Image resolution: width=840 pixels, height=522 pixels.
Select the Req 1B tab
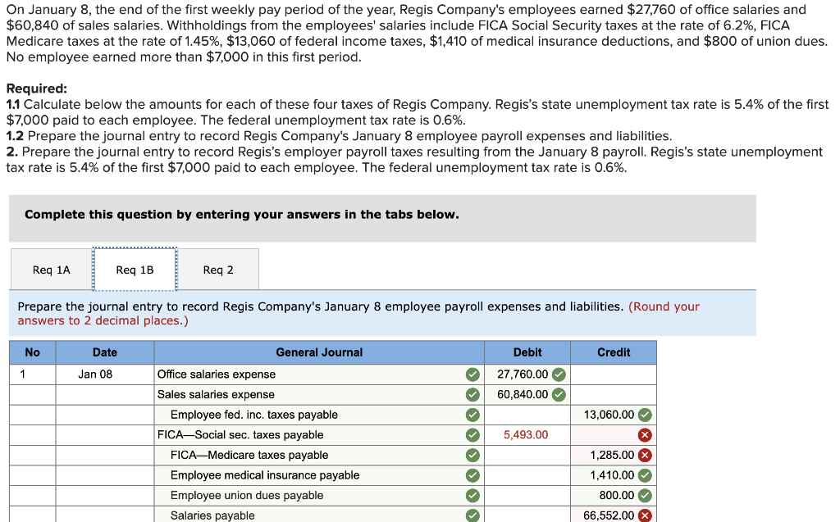[135, 270]
